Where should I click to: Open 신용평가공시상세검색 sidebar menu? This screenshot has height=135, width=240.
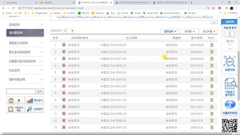pyautogui.click(x=25, y=61)
